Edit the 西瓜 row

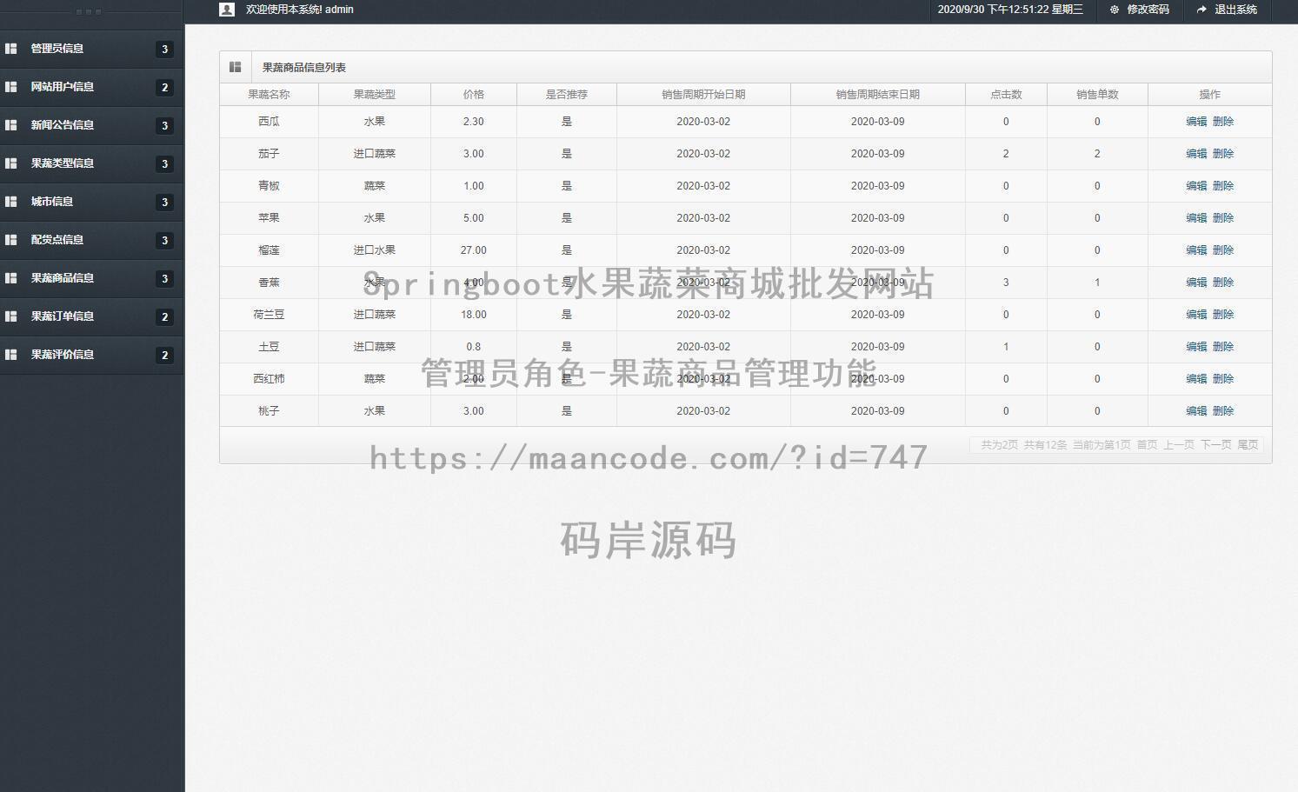1196,122
